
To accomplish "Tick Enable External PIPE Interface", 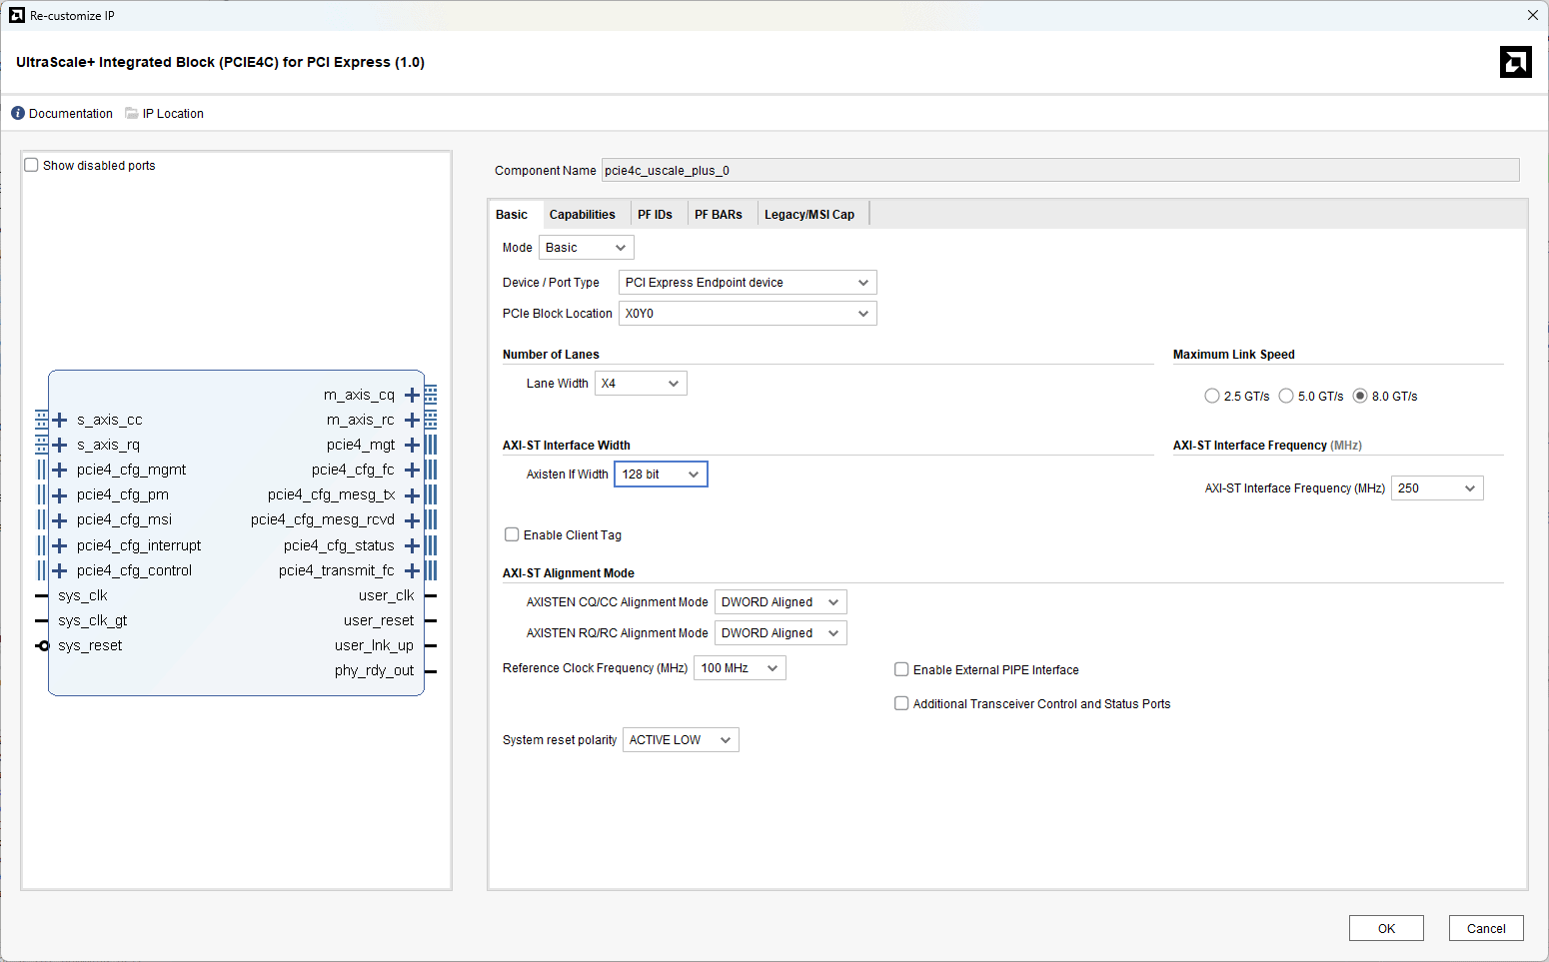I will click(901, 669).
